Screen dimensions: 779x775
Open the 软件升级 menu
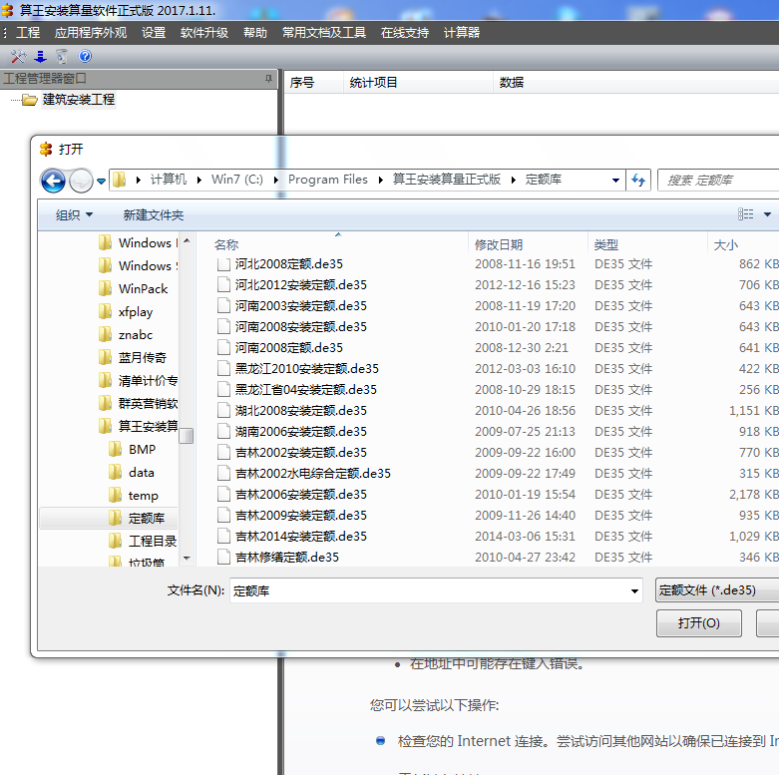204,33
